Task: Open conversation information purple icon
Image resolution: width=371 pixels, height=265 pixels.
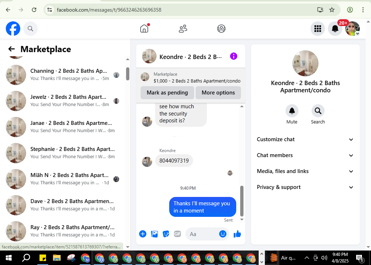Action: (234, 56)
